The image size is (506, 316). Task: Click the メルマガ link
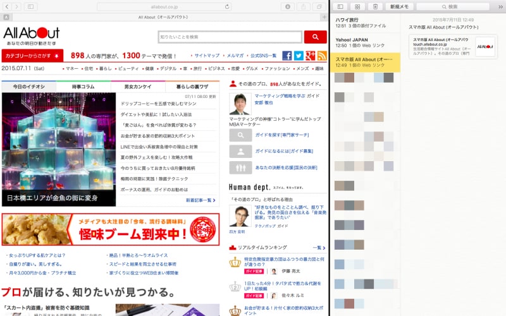click(x=235, y=56)
